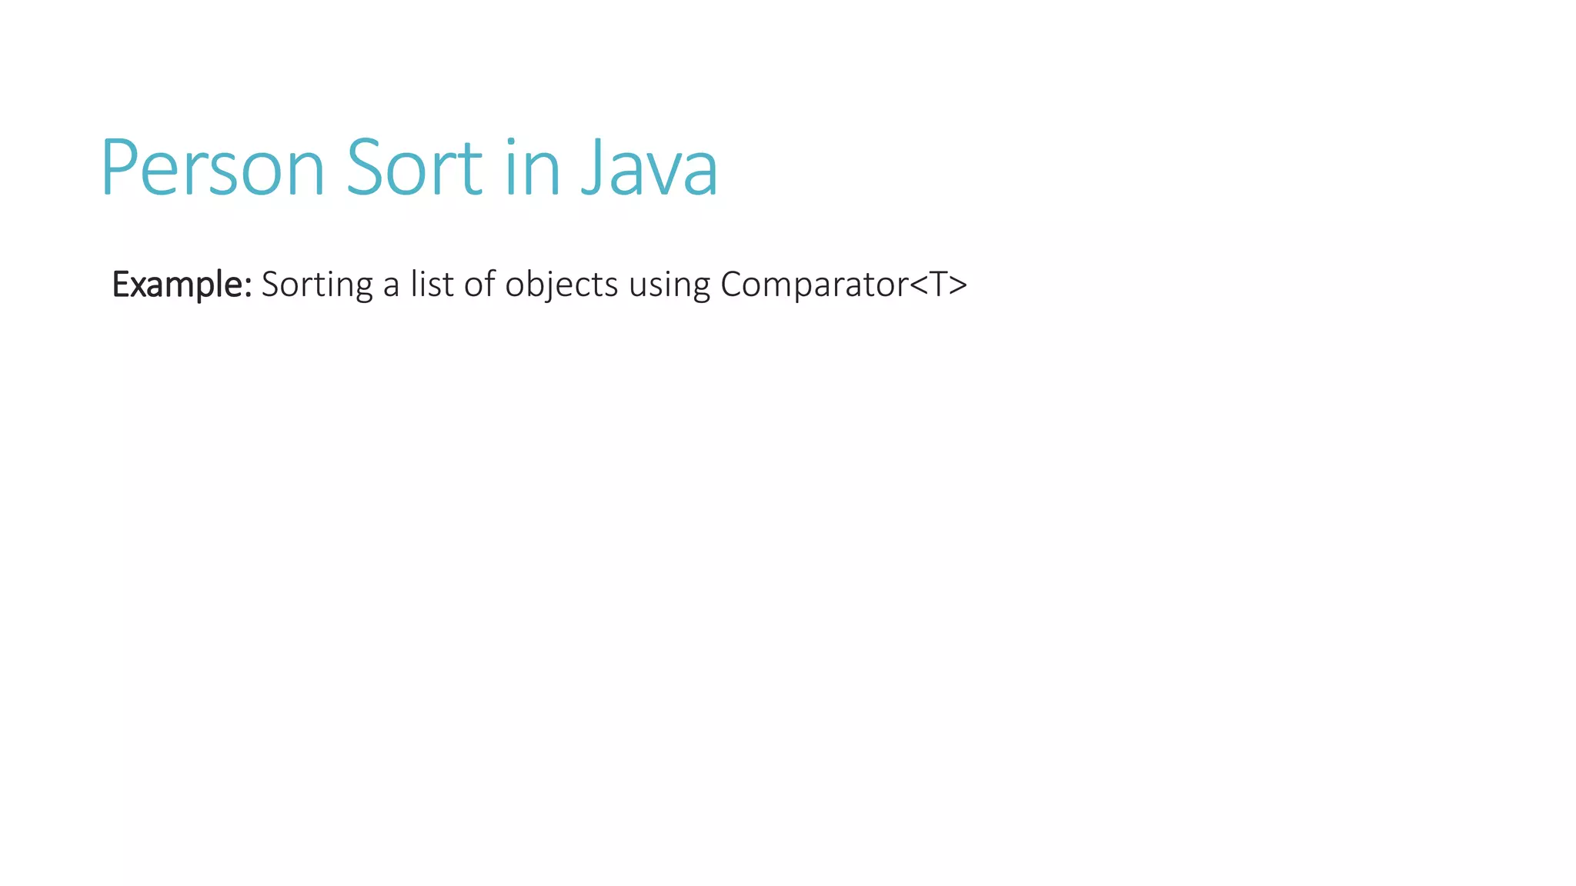Image resolution: width=1576 pixels, height=886 pixels.
Task: Click the bold "Example:" label
Action: tap(182, 285)
